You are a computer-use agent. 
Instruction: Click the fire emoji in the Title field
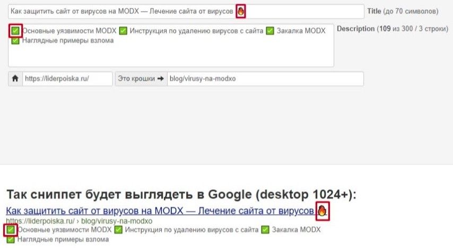(x=241, y=12)
